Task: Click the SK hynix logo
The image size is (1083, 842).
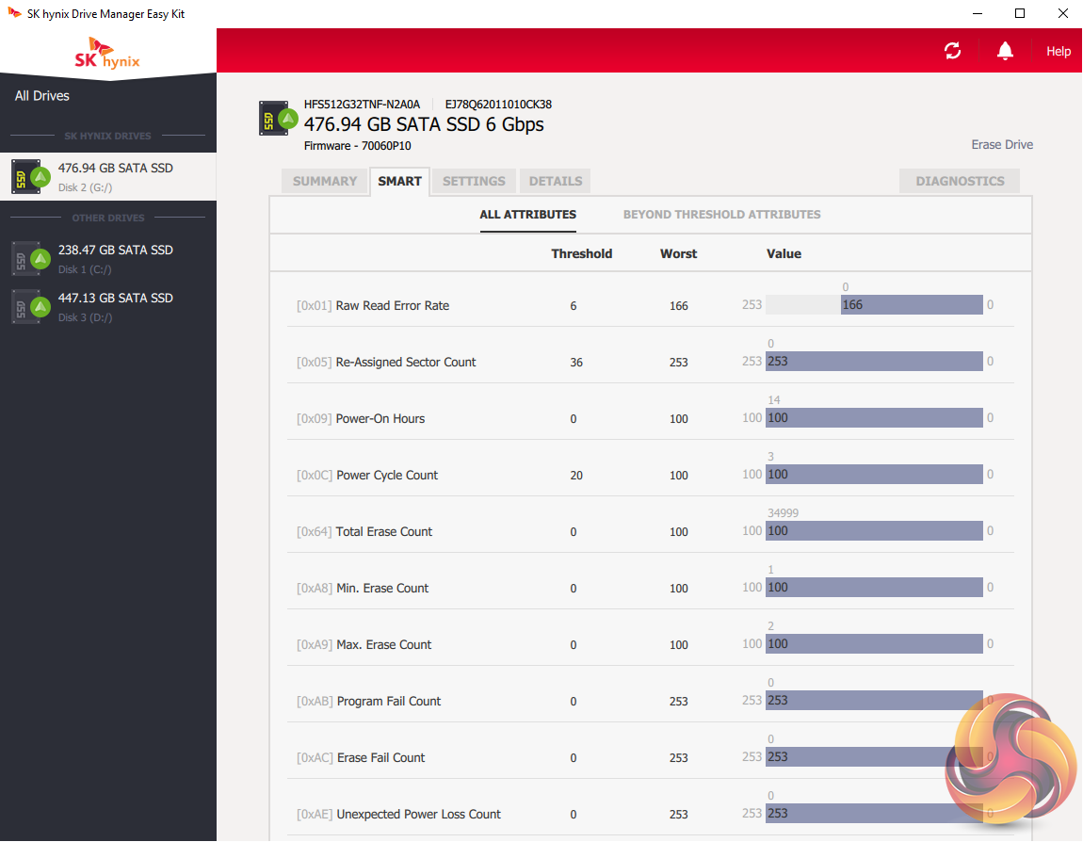Action: click(107, 54)
